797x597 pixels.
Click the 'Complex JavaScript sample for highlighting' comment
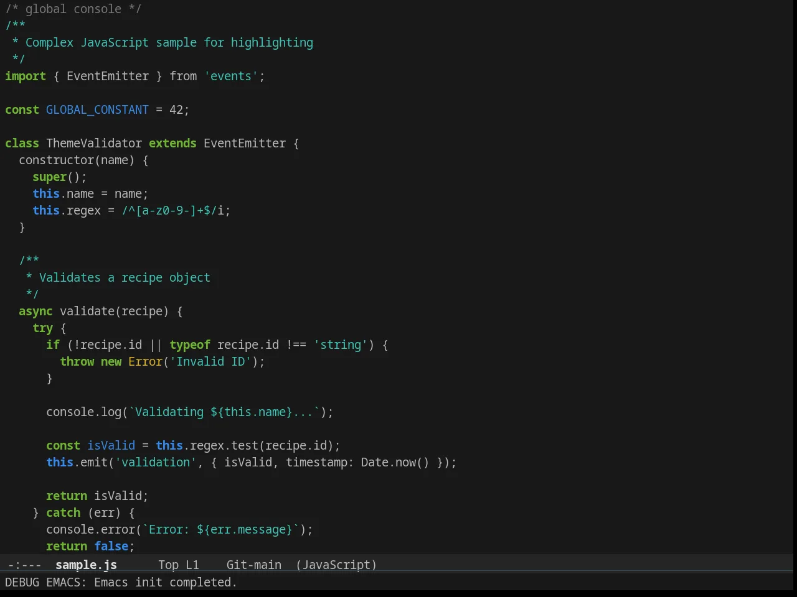tap(169, 42)
